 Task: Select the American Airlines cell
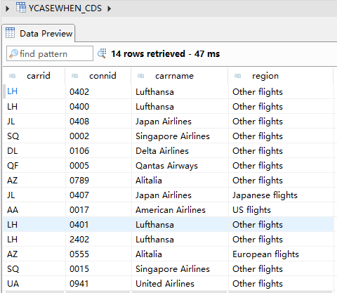180,210
